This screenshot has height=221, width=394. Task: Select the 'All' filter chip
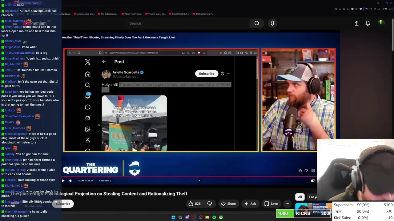300,197
